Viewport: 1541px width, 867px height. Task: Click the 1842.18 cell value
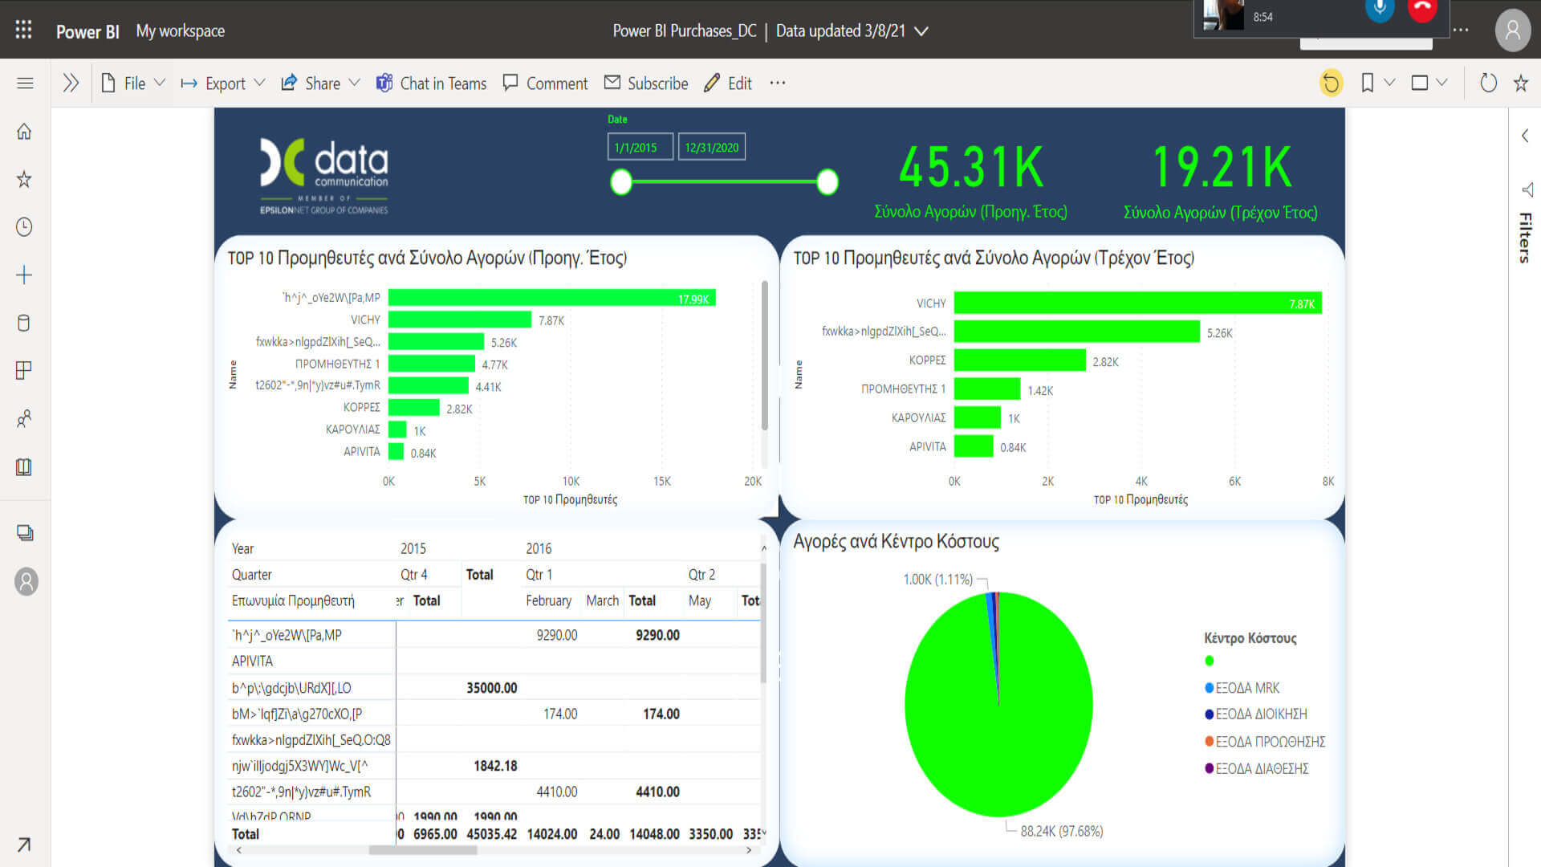click(495, 766)
